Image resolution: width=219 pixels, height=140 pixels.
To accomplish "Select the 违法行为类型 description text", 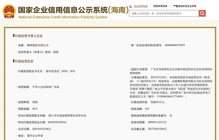I will click(171, 71).
